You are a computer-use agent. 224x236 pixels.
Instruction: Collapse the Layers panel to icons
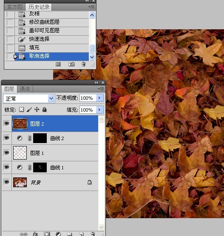(x=96, y=83)
